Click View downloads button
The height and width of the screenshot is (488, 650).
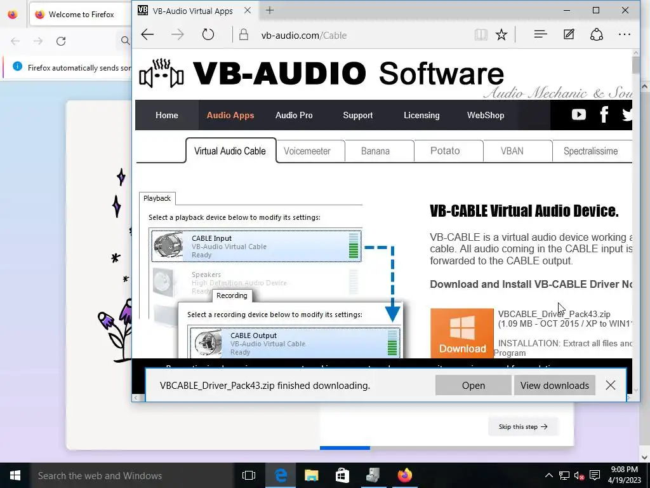coord(554,386)
